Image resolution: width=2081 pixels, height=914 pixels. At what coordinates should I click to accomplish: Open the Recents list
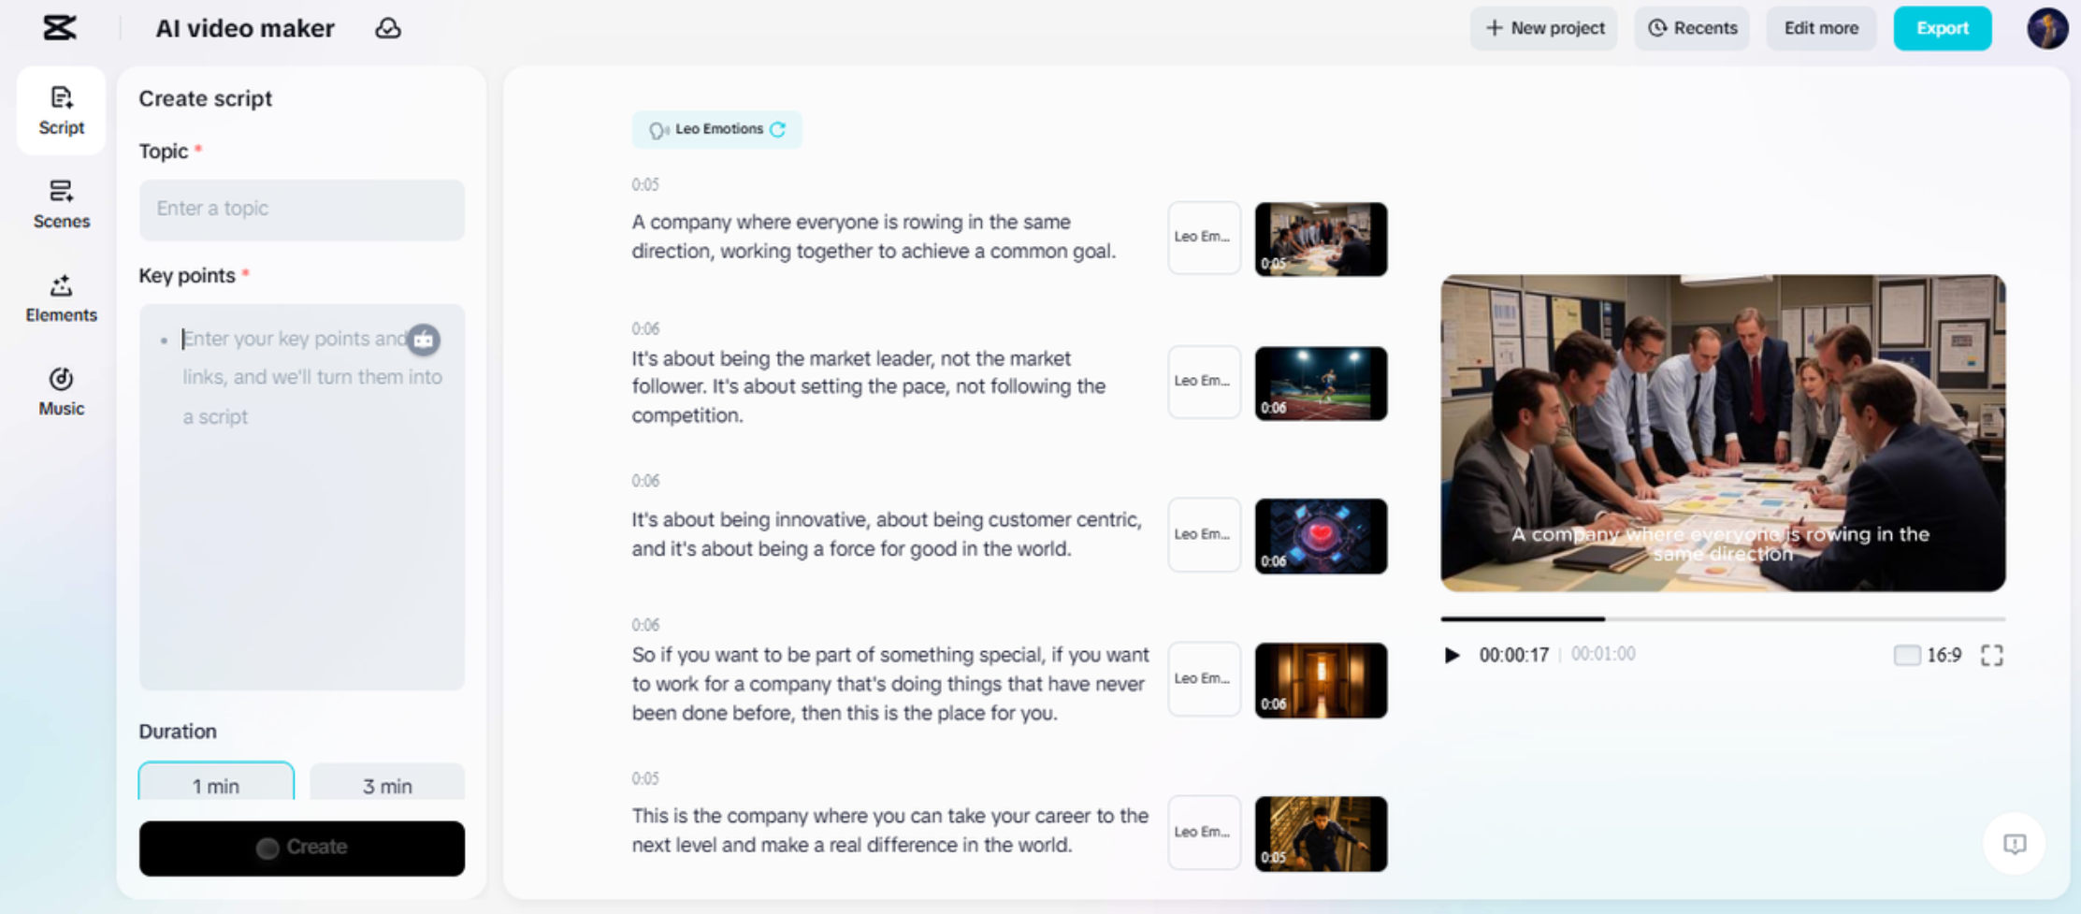(1692, 28)
